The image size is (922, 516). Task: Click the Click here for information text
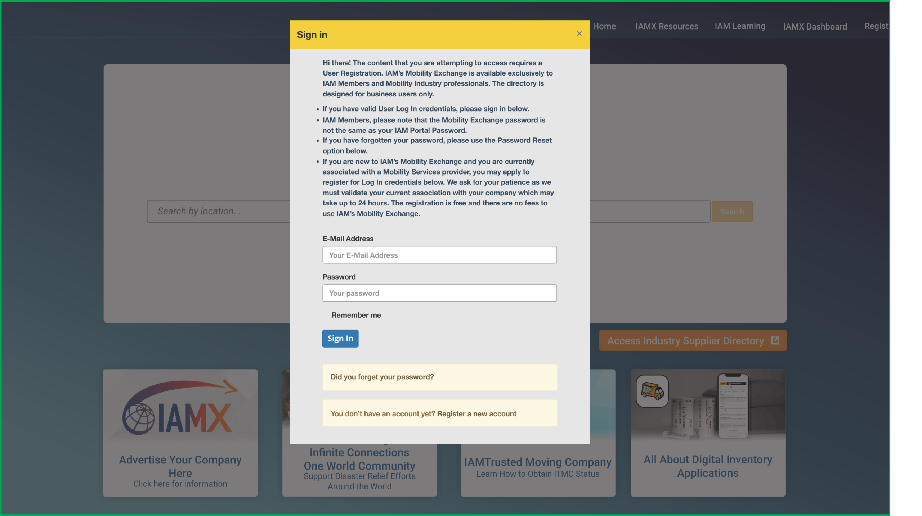(180, 484)
